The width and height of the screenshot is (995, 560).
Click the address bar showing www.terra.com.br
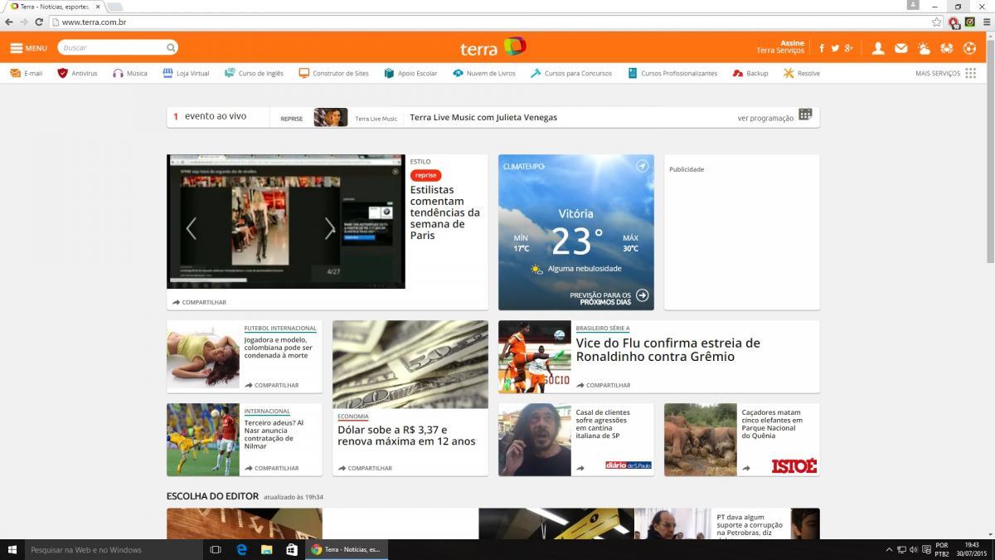[x=489, y=22]
